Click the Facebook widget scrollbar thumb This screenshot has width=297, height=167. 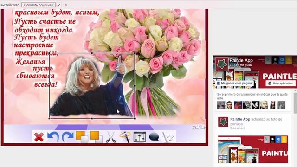[x=296, y=103]
